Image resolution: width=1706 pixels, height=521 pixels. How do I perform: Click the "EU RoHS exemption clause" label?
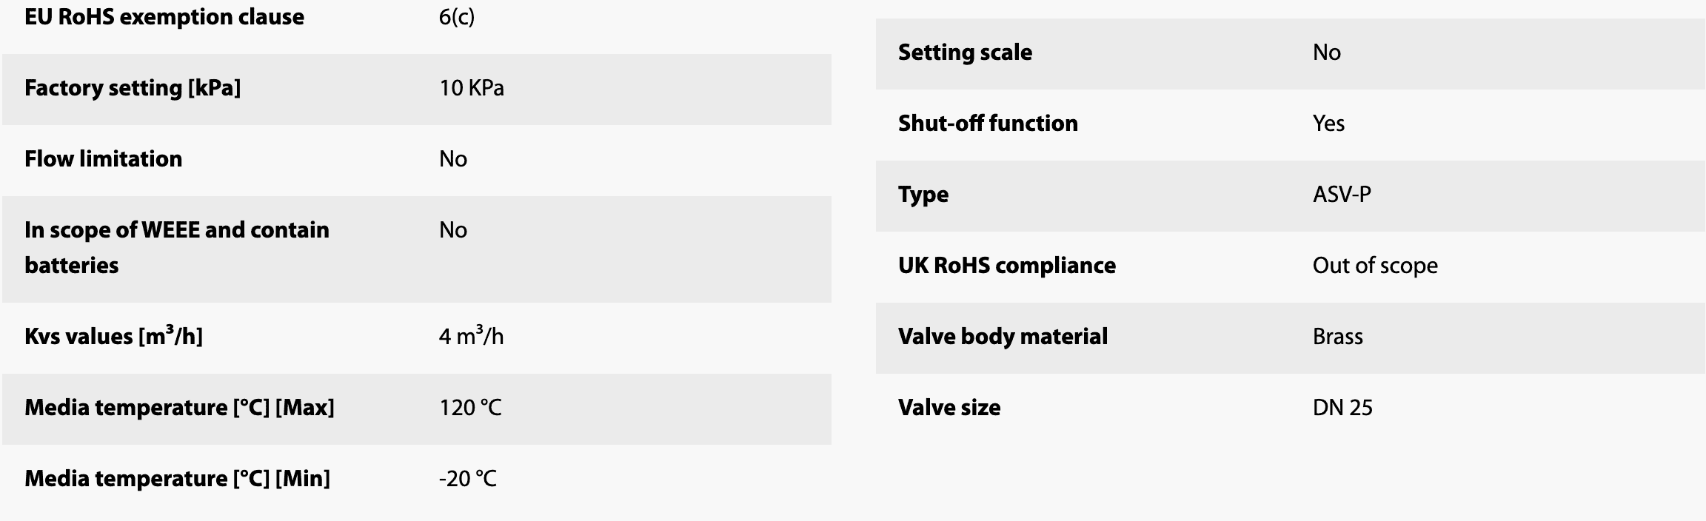(164, 17)
